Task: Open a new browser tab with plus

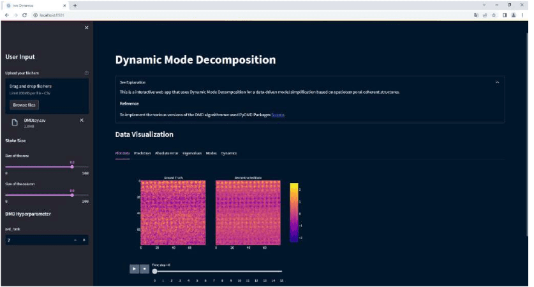Action: (x=75, y=6)
